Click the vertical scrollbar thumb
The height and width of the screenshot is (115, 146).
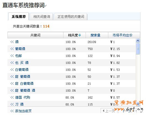pyautogui.click(x=138, y=49)
